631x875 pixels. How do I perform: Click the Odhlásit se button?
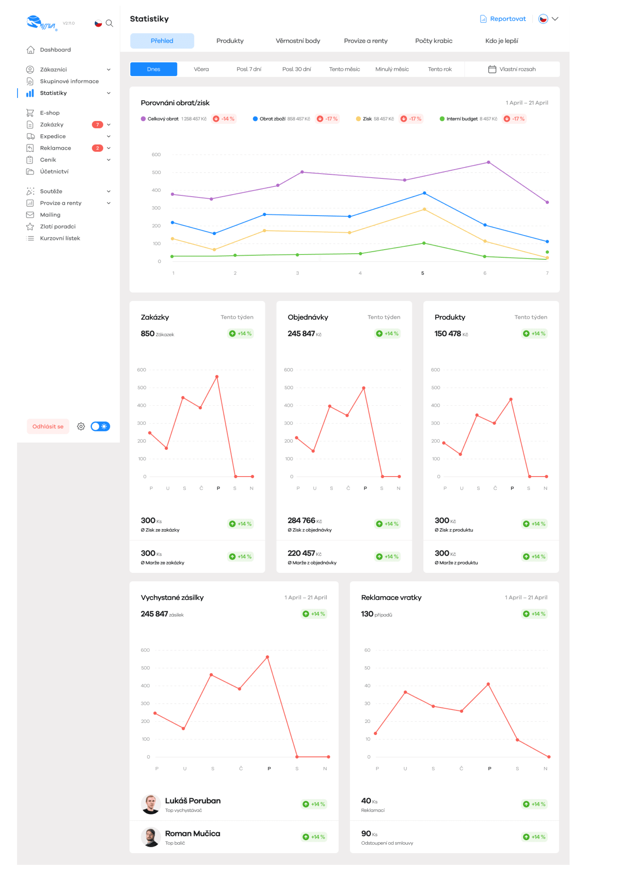[48, 426]
